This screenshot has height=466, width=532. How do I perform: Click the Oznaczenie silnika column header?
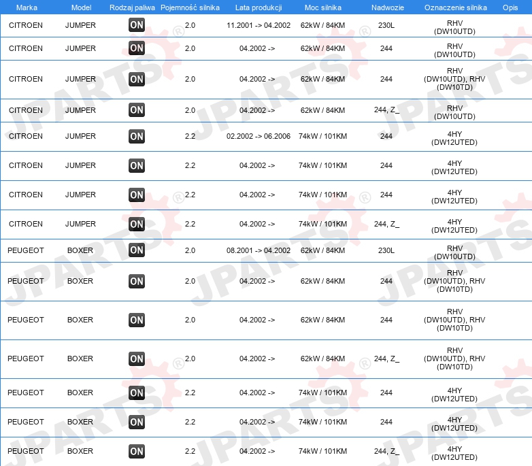pyautogui.click(x=455, y=7)
